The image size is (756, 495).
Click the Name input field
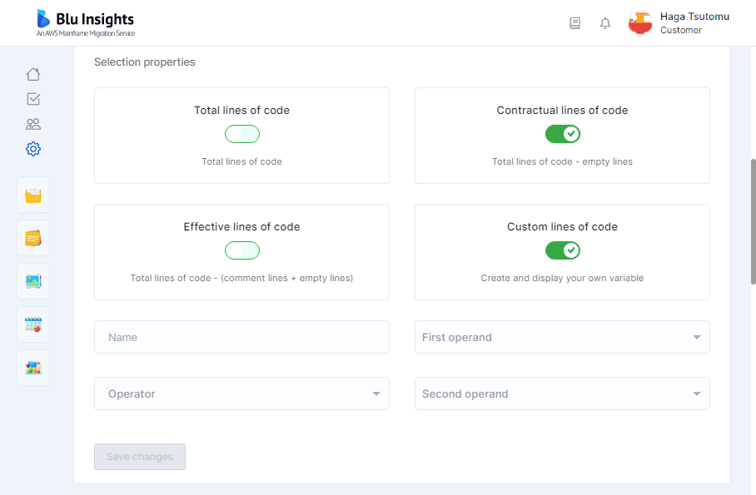coord(241,337)
